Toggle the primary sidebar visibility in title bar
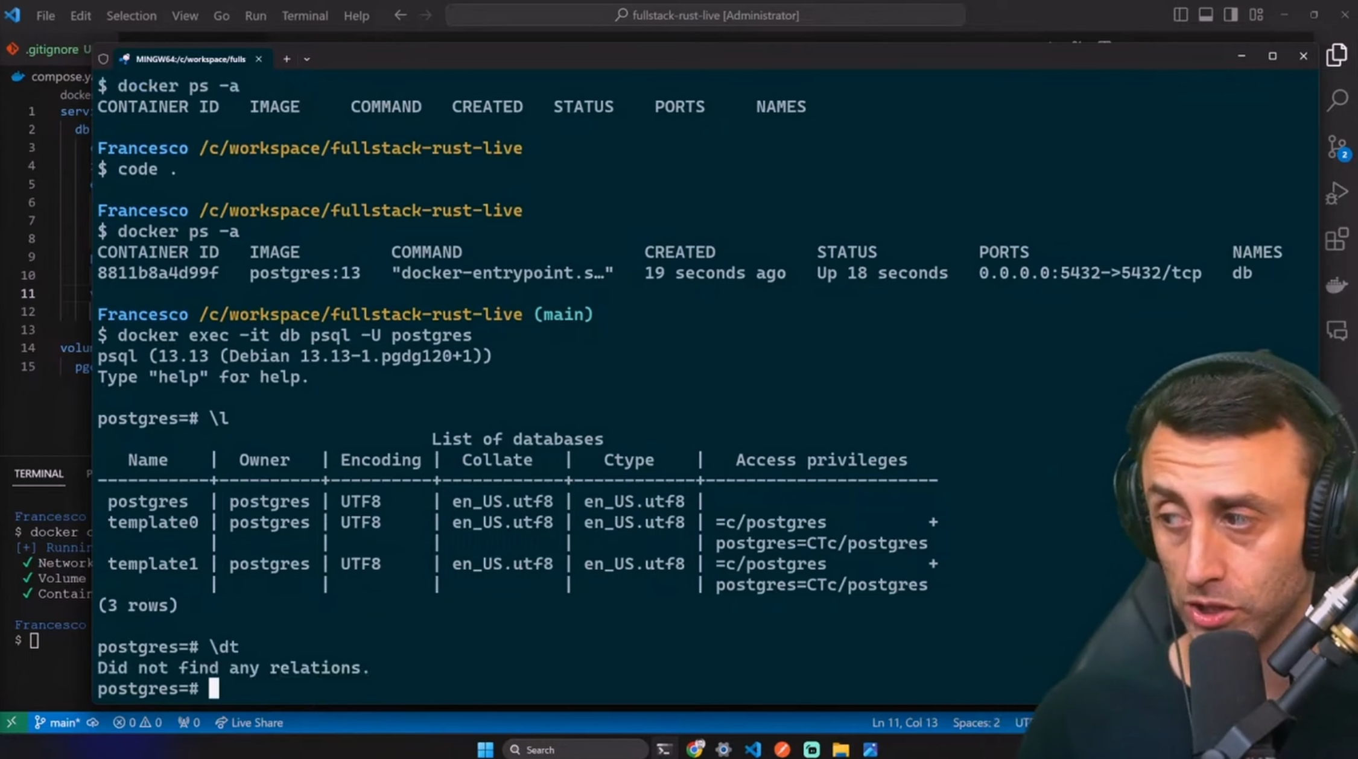This screenshot has width=1358, height=759. pyautogui.click(x=1181, y=14)
